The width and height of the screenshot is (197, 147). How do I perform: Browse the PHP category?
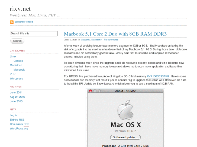coord(12,74)
